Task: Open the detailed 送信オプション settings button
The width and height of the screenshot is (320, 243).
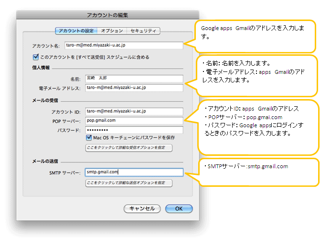Action: click(128, 183)
